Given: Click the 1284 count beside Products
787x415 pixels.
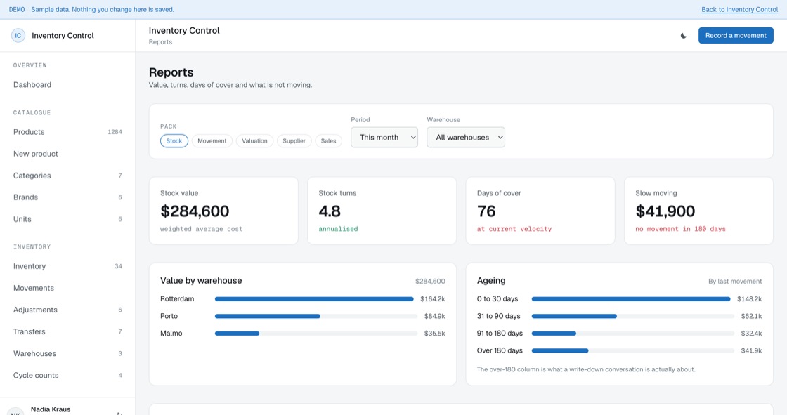Looking at the screenshot, I should (115, 132).
